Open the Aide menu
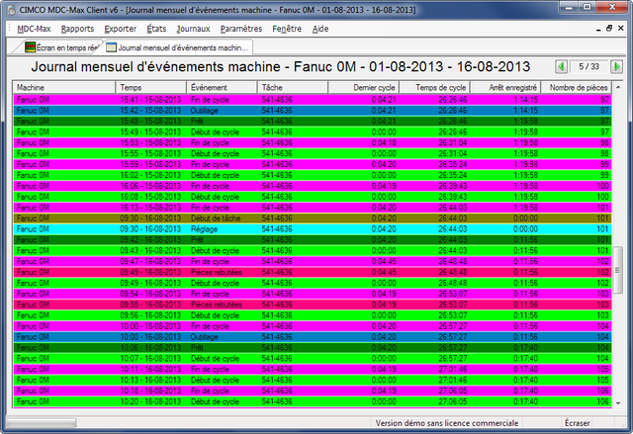Screen dimensions: 633x434 pos(320,29)
